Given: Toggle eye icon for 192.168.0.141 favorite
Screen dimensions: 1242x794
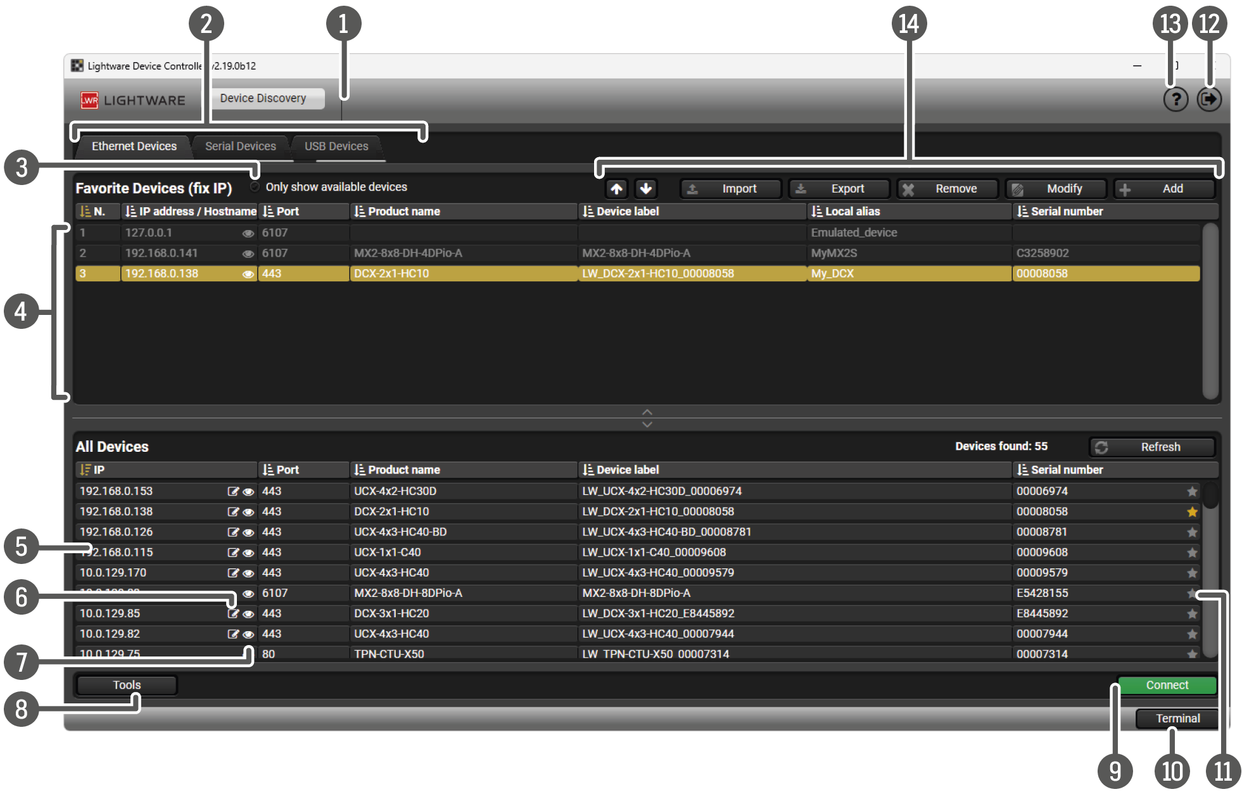Looking at the screenshot, I should click(x=248, y=253).
